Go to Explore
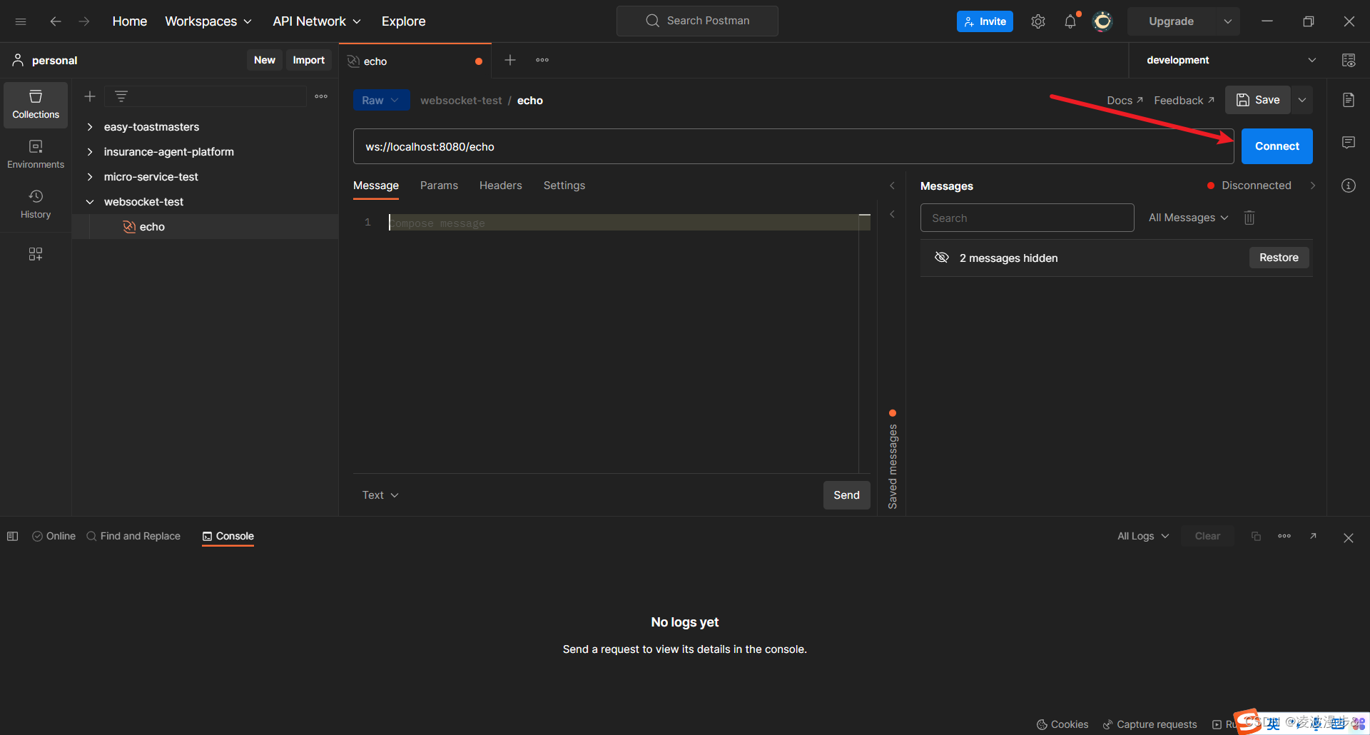Viewport: 1370px width, 735px height. point(403,21)
